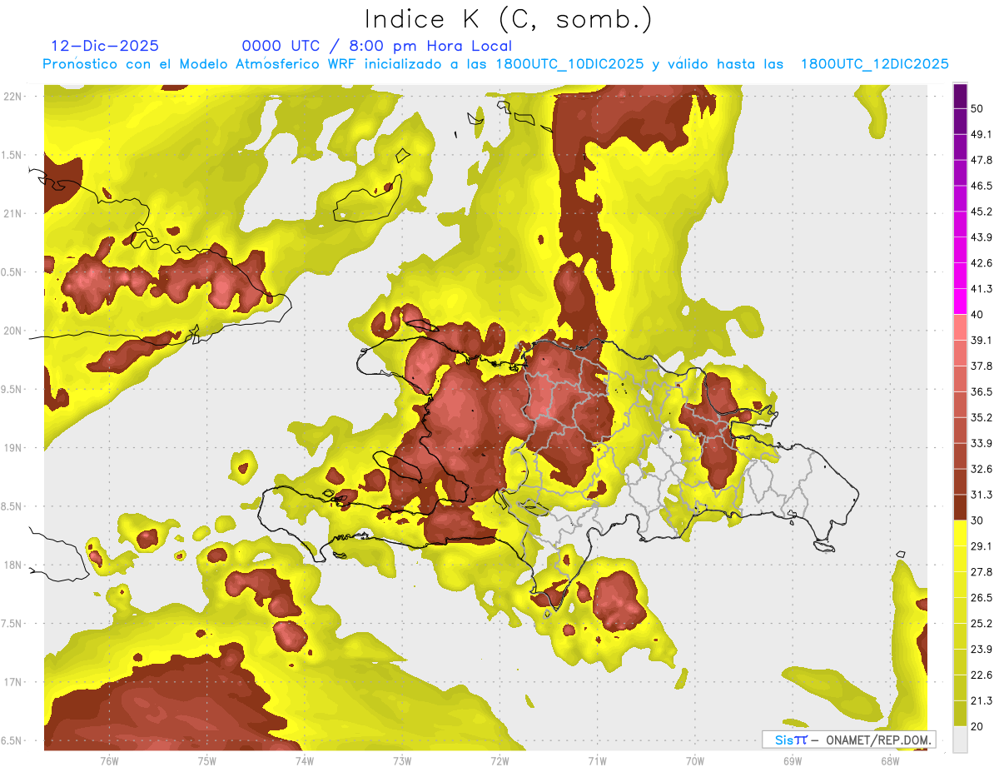The height and width of the screenshot is (772, 999).
Task: Click the "19N" latitude label
Action: (13, 448)
